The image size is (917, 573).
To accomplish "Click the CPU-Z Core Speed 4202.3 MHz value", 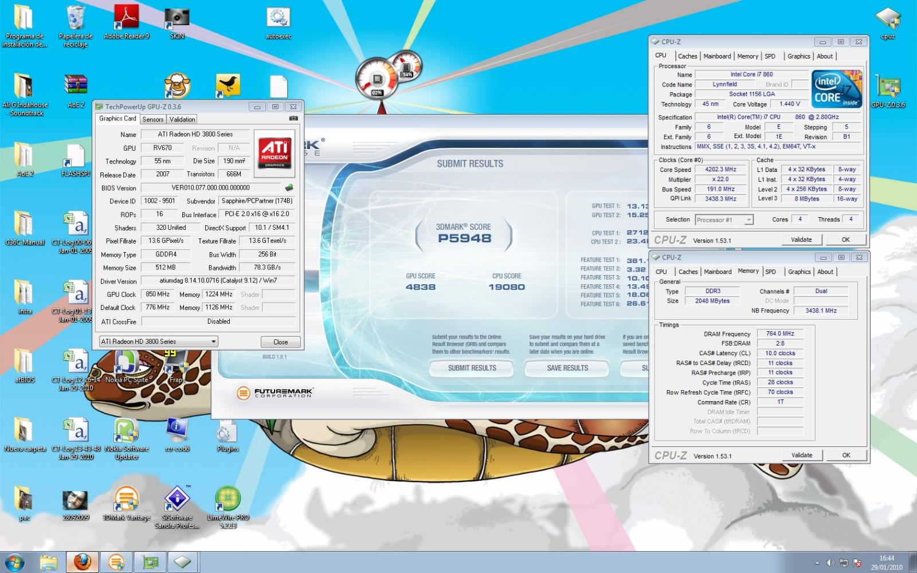I will point(720,170).
